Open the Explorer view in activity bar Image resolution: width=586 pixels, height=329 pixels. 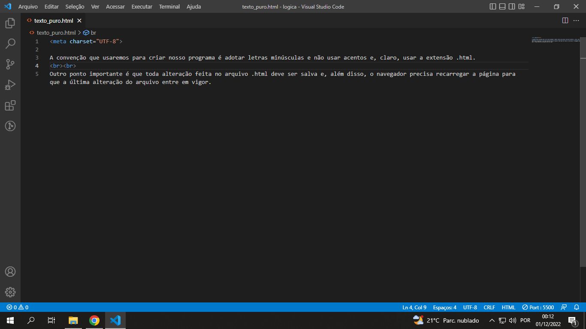[10, 23]
